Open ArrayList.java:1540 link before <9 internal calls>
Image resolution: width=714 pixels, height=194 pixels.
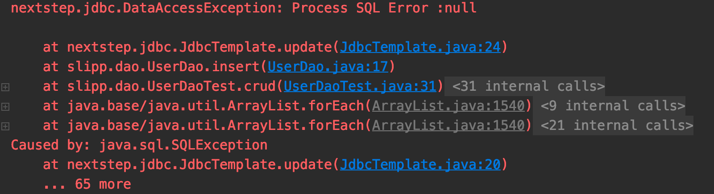pyautogui.click(x=448, y=106)
